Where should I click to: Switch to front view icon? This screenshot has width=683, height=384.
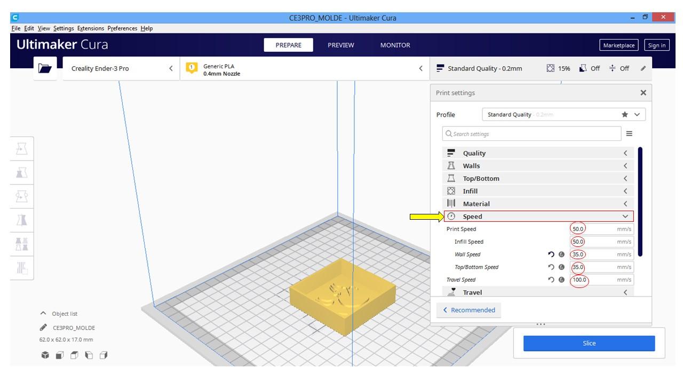click(60, 355)
